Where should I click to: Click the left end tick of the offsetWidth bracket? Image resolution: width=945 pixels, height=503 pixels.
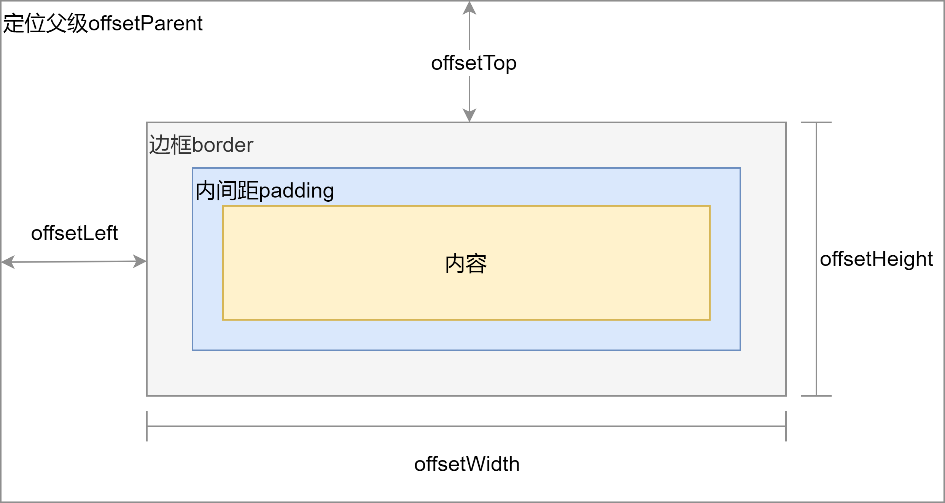click(x=147, y=426)
